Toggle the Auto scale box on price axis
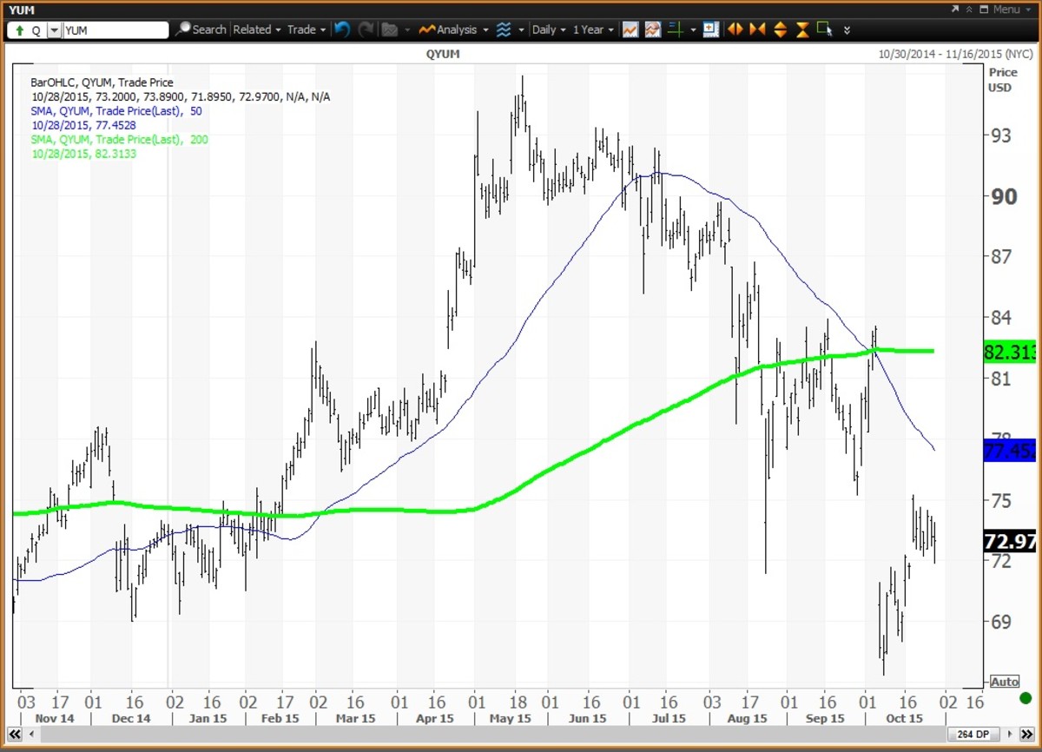The width and height of the screenshot is (1042, 752). coord(1004,682)
